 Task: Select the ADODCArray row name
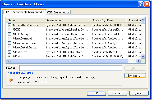(21, 34)
